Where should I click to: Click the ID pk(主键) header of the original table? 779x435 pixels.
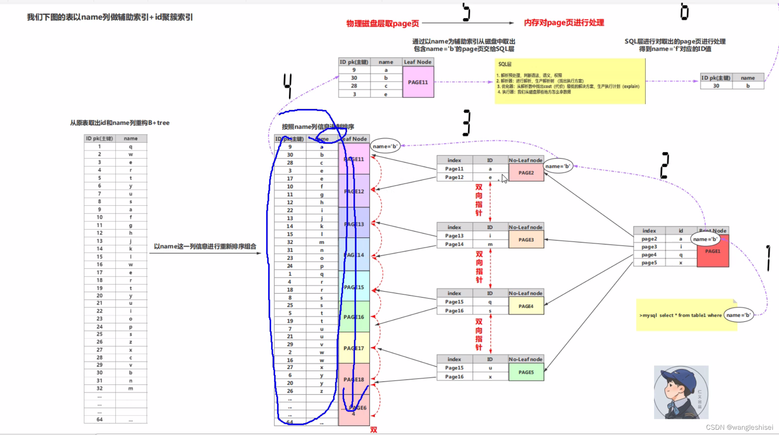100,139
